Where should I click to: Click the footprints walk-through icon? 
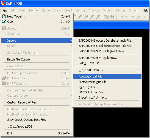[112, 17]
